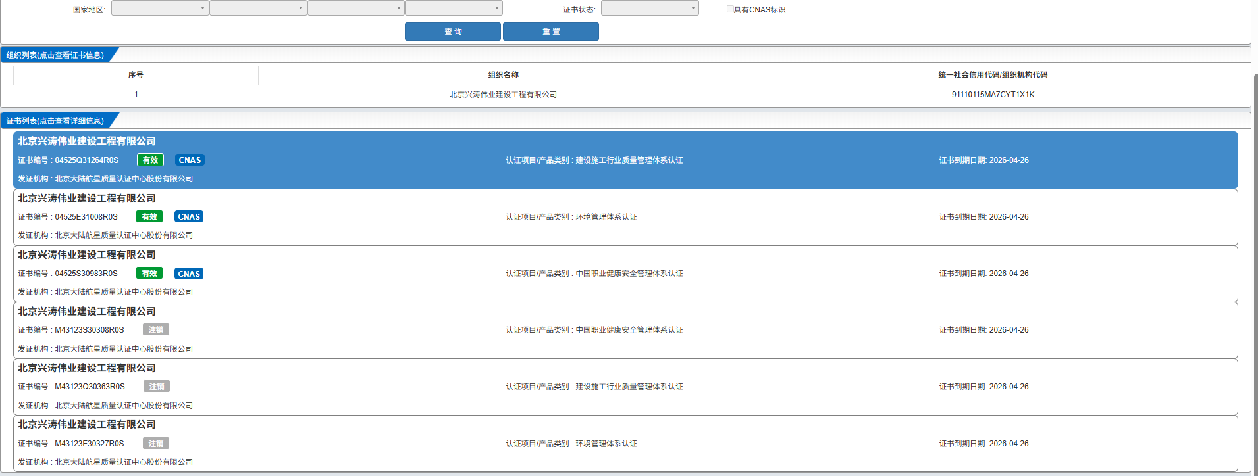Screen dimensions: 1258x476
Task: Click the 注销 badge for certificate M43123E30327R0S
Action: click(156, 444)
